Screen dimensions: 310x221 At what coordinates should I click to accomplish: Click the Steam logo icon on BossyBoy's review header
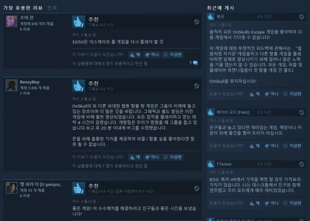pyautogui.click(x=196, y=86)
